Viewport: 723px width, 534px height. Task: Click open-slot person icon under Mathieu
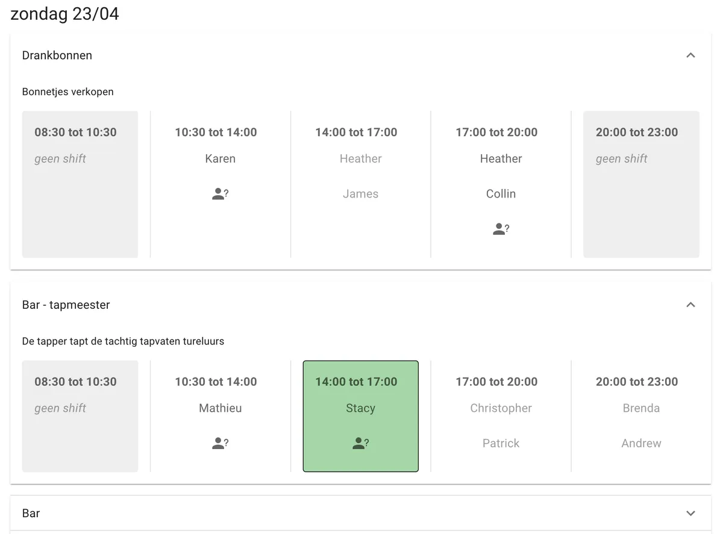[x=220, y=443]
